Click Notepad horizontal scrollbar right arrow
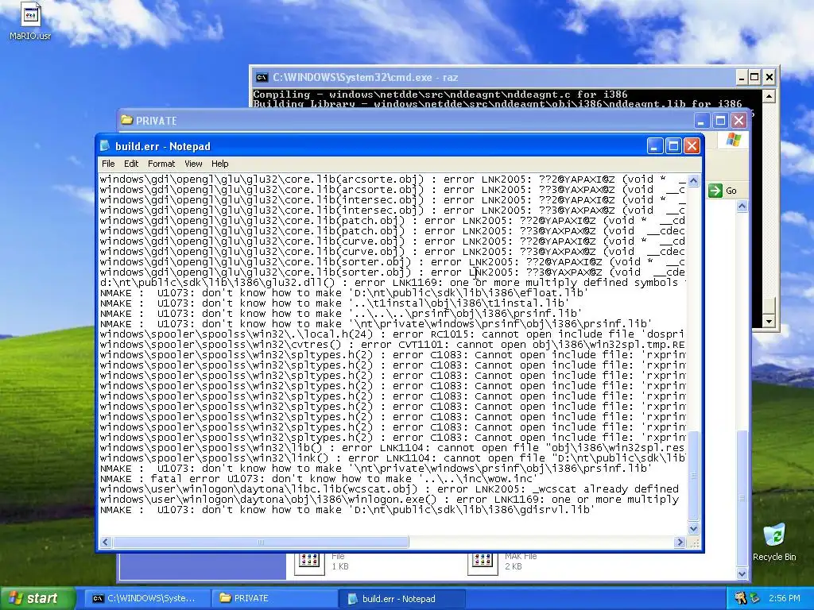 pos(680,542)
